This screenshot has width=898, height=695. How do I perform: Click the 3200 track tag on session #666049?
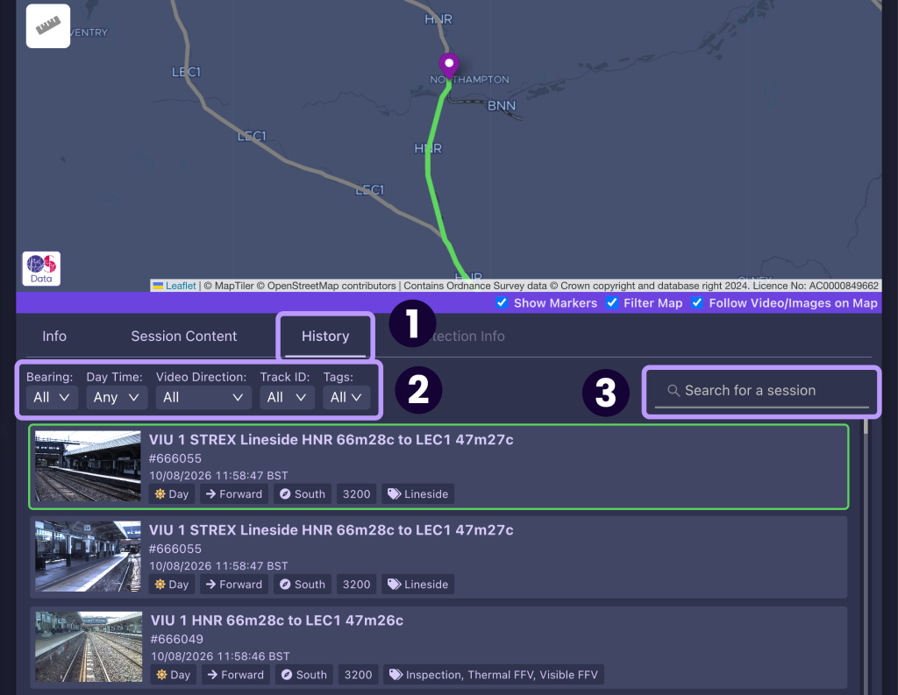(358, 675)
